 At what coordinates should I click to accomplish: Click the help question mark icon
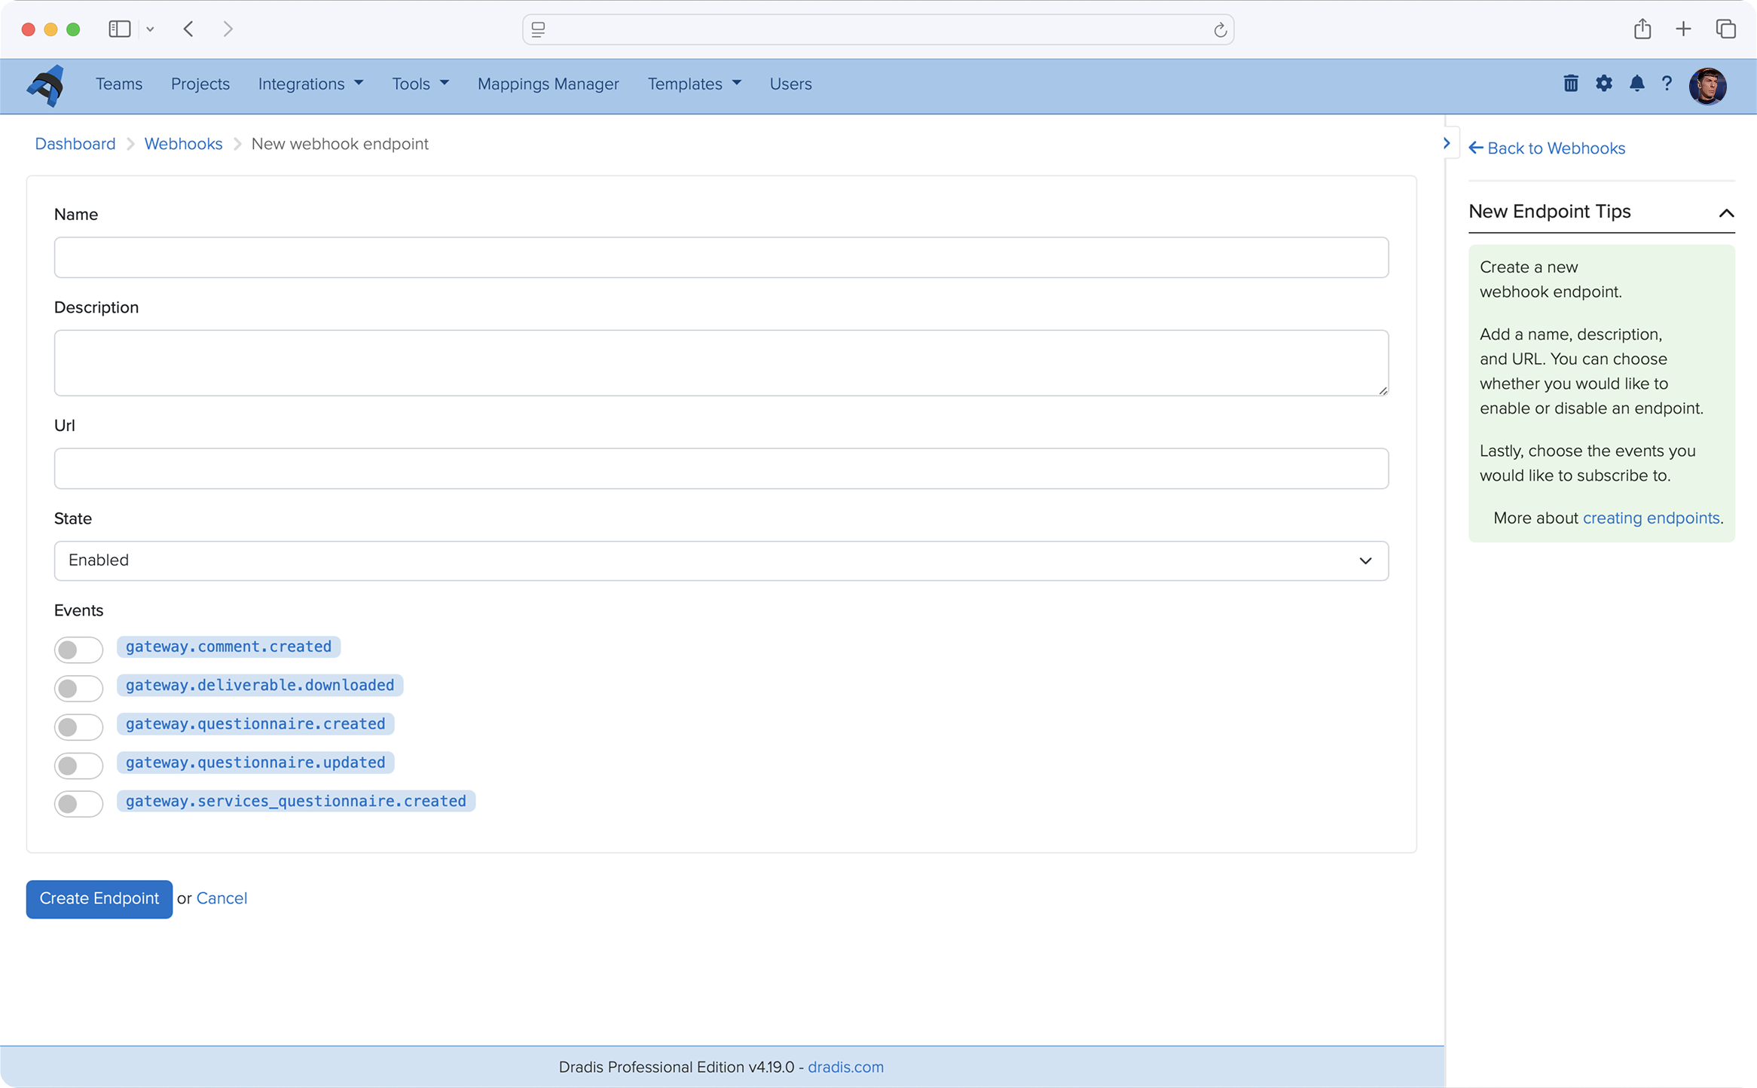tap(1667, 84)
